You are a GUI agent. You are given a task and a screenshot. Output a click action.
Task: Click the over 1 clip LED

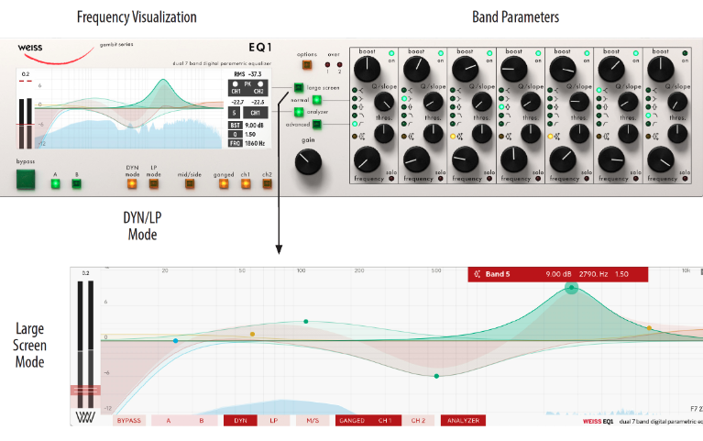[328, 65]
